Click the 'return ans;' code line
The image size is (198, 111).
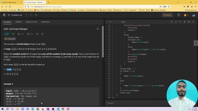pyautogui.click(x=125, y=93)
